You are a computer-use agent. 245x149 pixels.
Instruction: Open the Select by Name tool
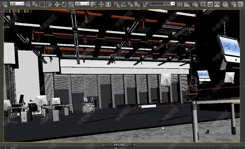35,4
